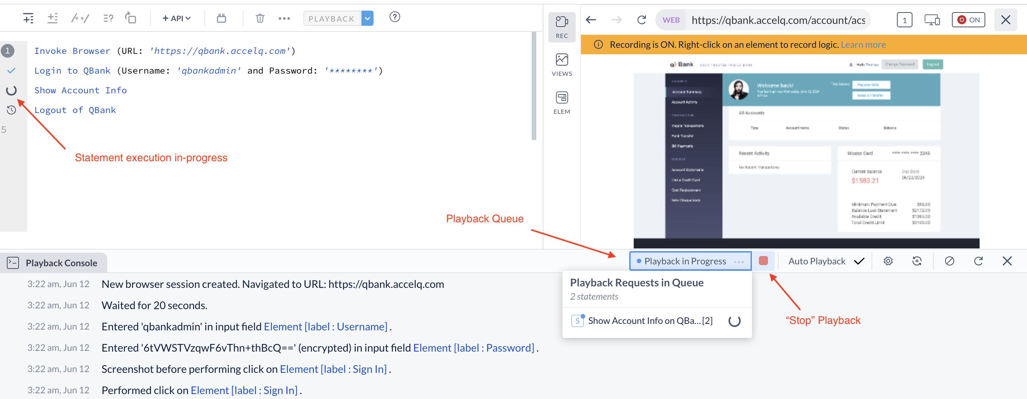The image size is (1027, 399).
Task: Open the Playback in Progress queue
Action: (690, 261)
